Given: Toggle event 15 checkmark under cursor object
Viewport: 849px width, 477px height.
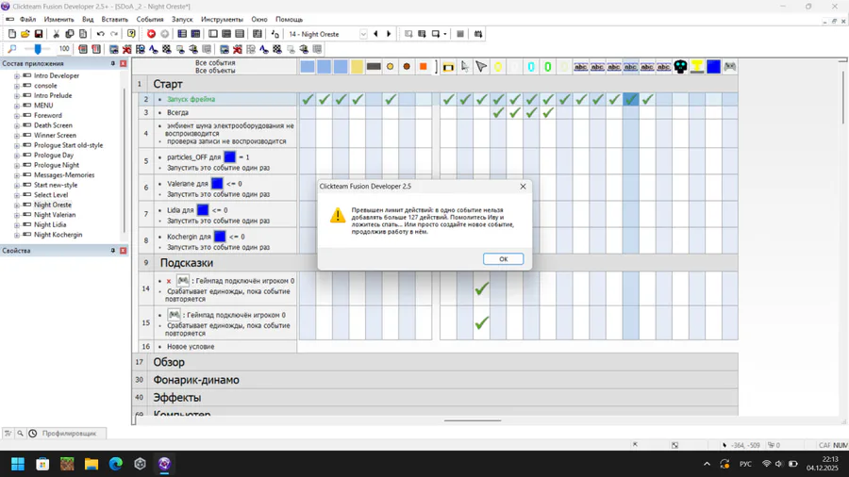Looking at the screenshot, I should coord(481,322).
